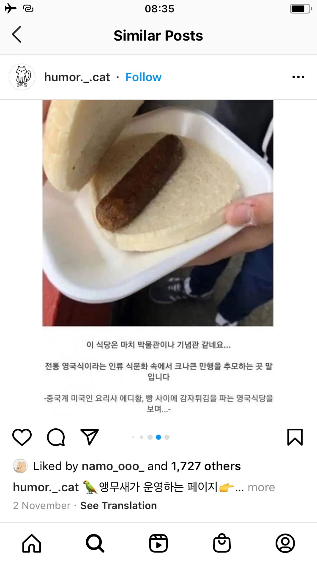Go back using the left chevron arrow
The width and height of the screenshot is (317, 564).
16,35
